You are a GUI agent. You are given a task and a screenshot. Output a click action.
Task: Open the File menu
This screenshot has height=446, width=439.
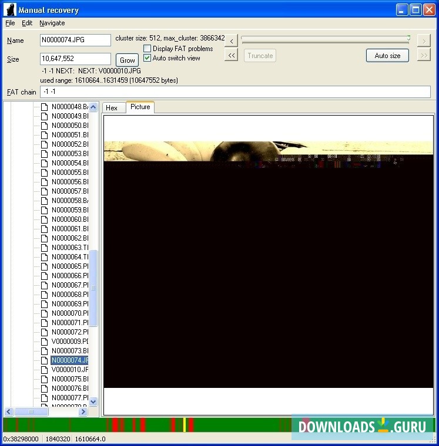[10, 23]
